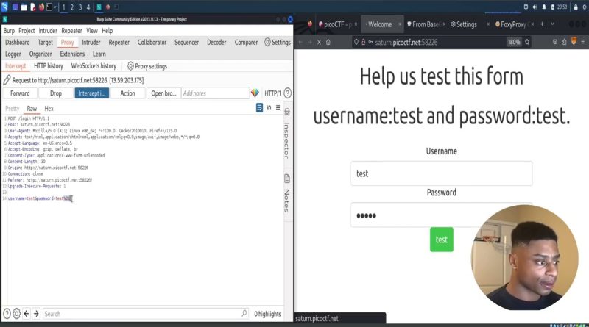Switch the message view to Hex
The width and height of the screenshot is (589, 327).
click(x=49, y=109)
